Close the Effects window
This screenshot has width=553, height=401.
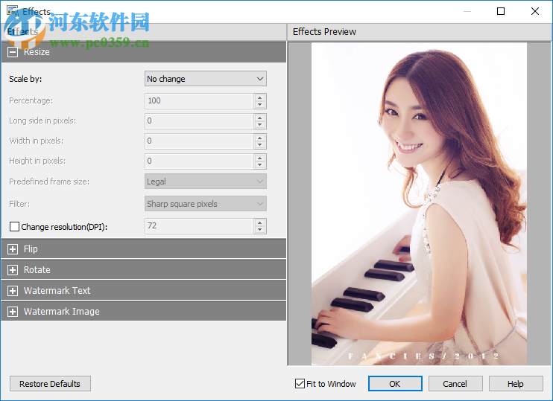point(535,11)
